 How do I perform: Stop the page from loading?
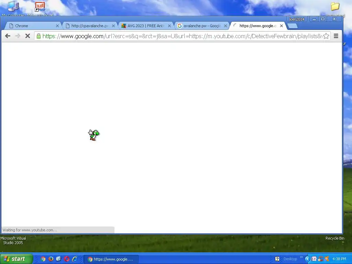pyautogui.click(x=27, y=36)
